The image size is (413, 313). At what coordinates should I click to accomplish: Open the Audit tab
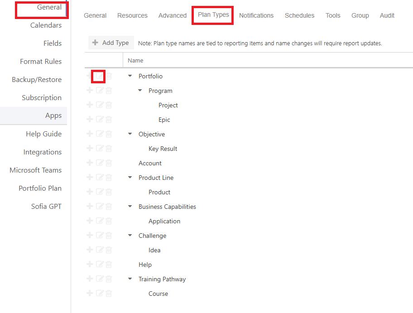pos(387,15)
